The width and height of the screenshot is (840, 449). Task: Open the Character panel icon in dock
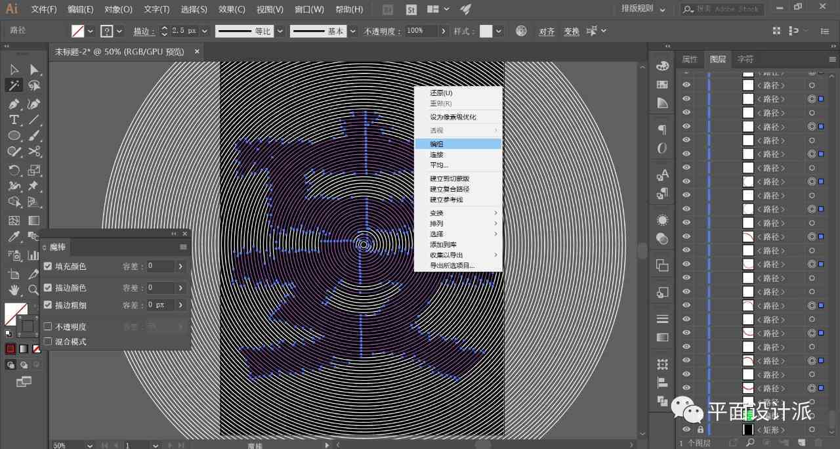[x=662, y=174]
